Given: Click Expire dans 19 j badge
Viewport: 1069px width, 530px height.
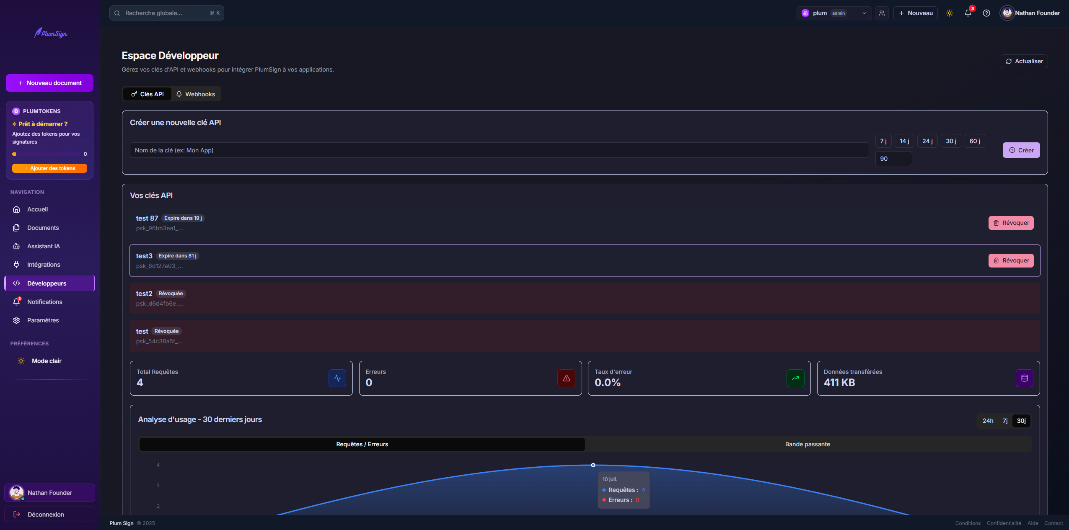Looking at the screenshot, I should 183,218.
